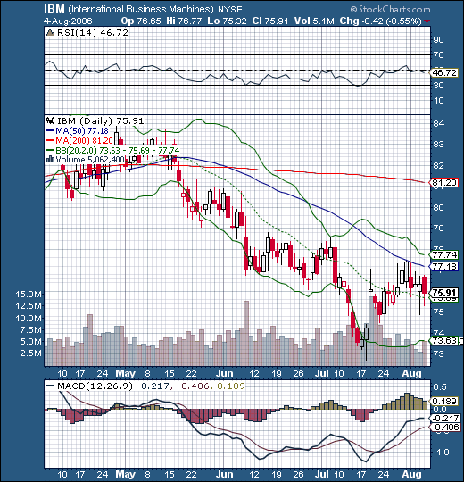Click the blue 77.18 tag on the price axis
This screenshot has width=464, height=482.
tap(444, 266)
